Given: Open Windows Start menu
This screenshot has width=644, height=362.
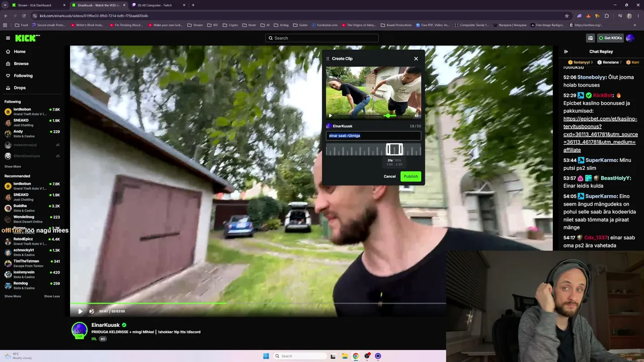Looking at the screenshot, I should tap(266, 356).
